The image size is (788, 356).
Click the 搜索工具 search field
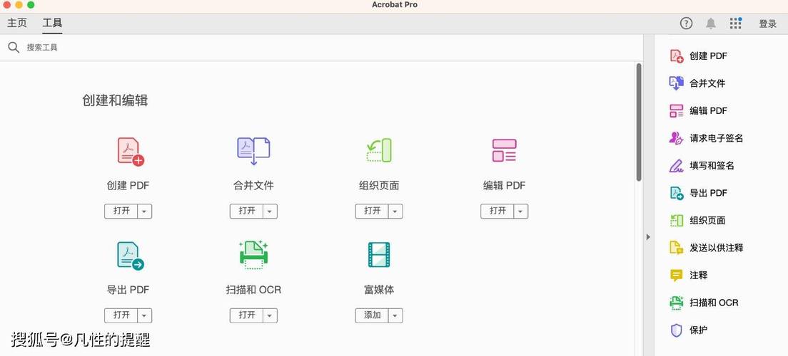[322, 48]
